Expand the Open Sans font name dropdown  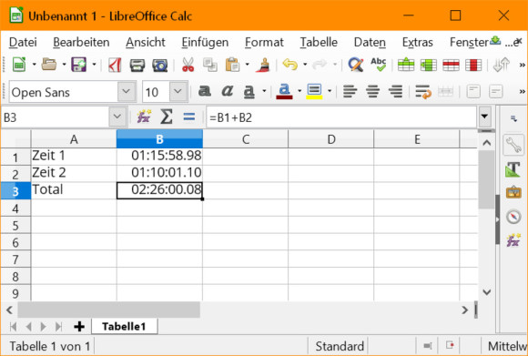pyautogui.click(x=127, y=91)
